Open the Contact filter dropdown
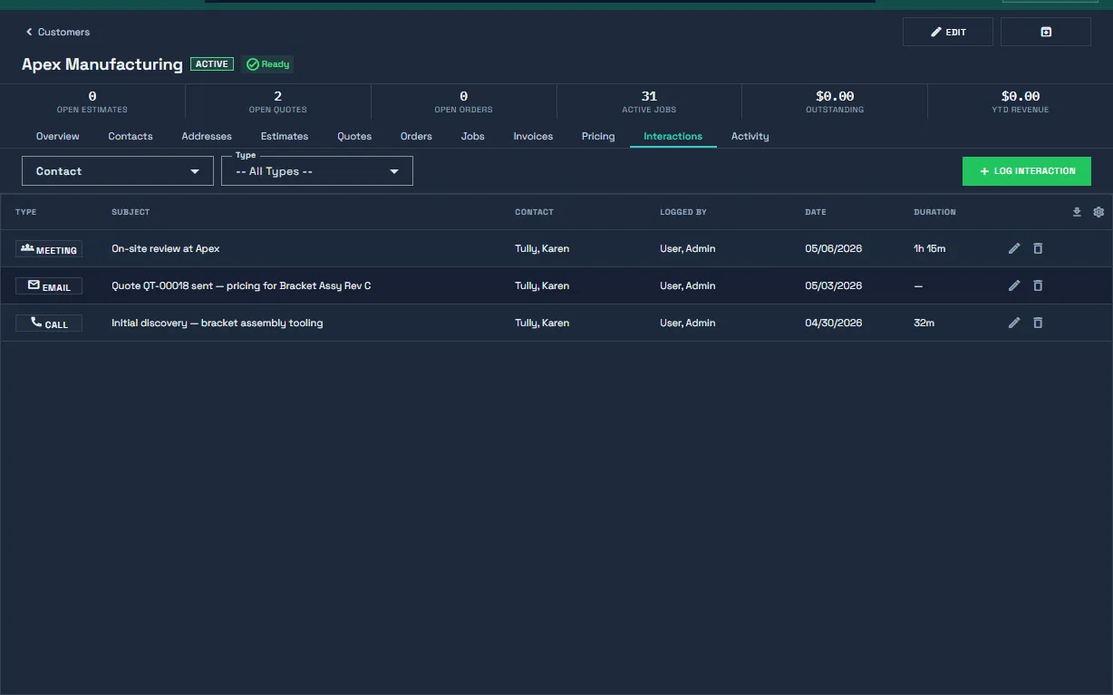Image resolution: width=1113 pixels, height=695 pixels. [x=118, y=171]
